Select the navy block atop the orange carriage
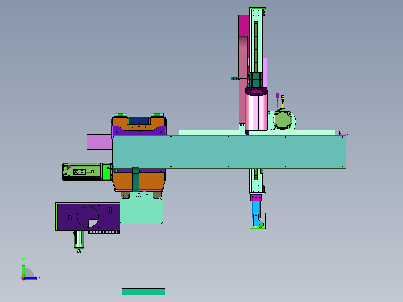 (x=139, y=121)
